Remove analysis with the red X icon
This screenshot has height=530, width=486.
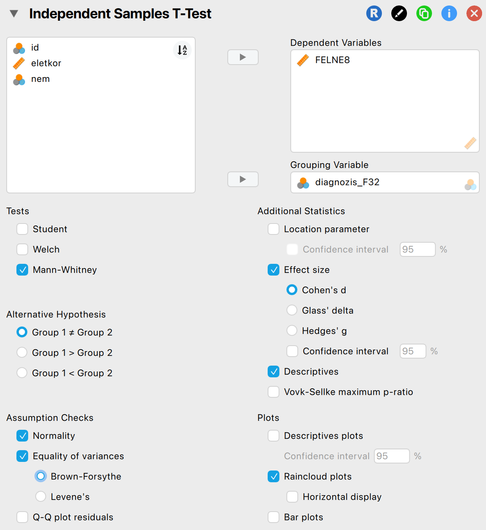[x=474, y=14]
